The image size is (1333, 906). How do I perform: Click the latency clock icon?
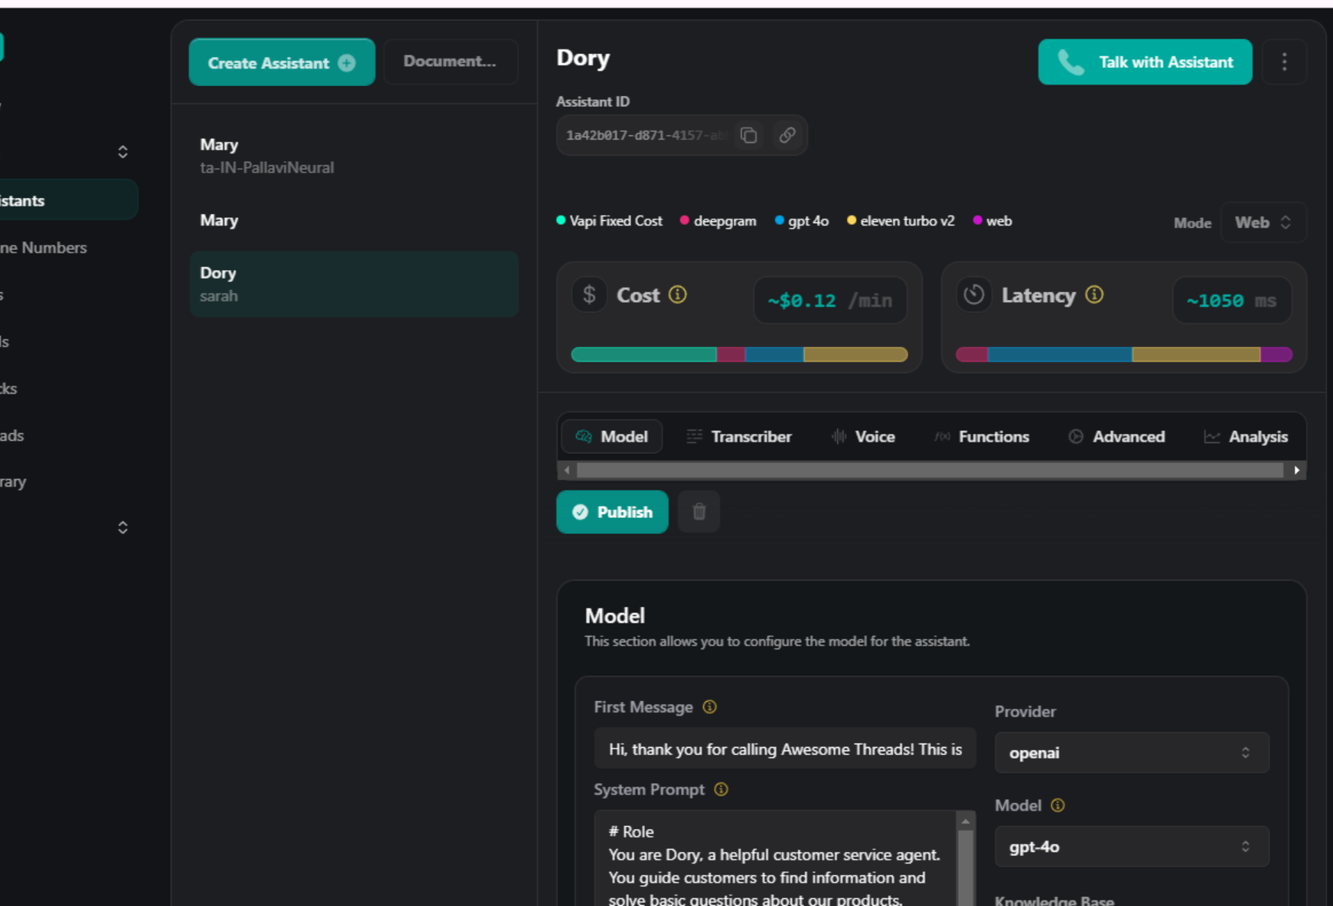pyautogui.click(x=974, y=294)
